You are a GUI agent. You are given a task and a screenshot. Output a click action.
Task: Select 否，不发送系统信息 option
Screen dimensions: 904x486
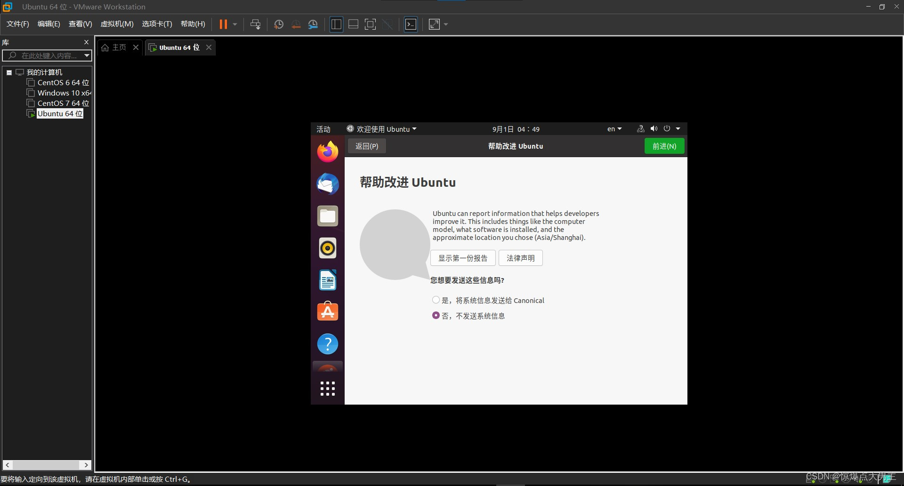point(468,316)
